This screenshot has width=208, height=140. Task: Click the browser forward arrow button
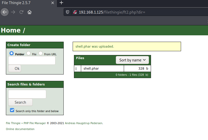pyautogui.click(x=13, y=12)
